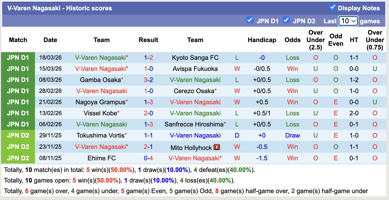This screenshot has width=389, height=200.
Task: Click the Handicap column header
Action: point(262,40)
